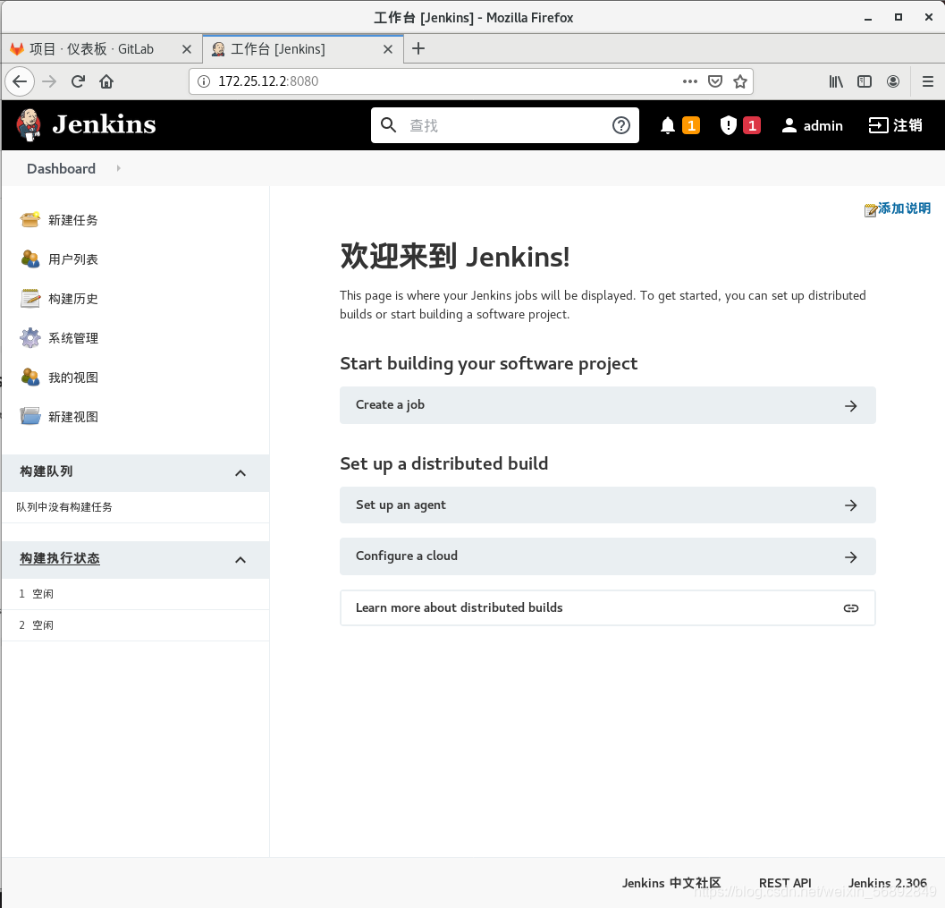Image resolution: width=945 pixels, height=908 pixels.
Task: Open the 构建执行状态 link
Action: [60, 558]
